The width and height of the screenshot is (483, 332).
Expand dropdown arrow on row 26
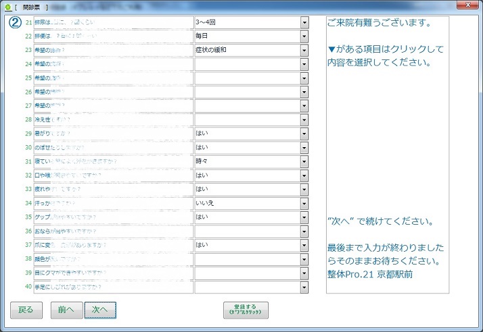click(x=304, y=92)
